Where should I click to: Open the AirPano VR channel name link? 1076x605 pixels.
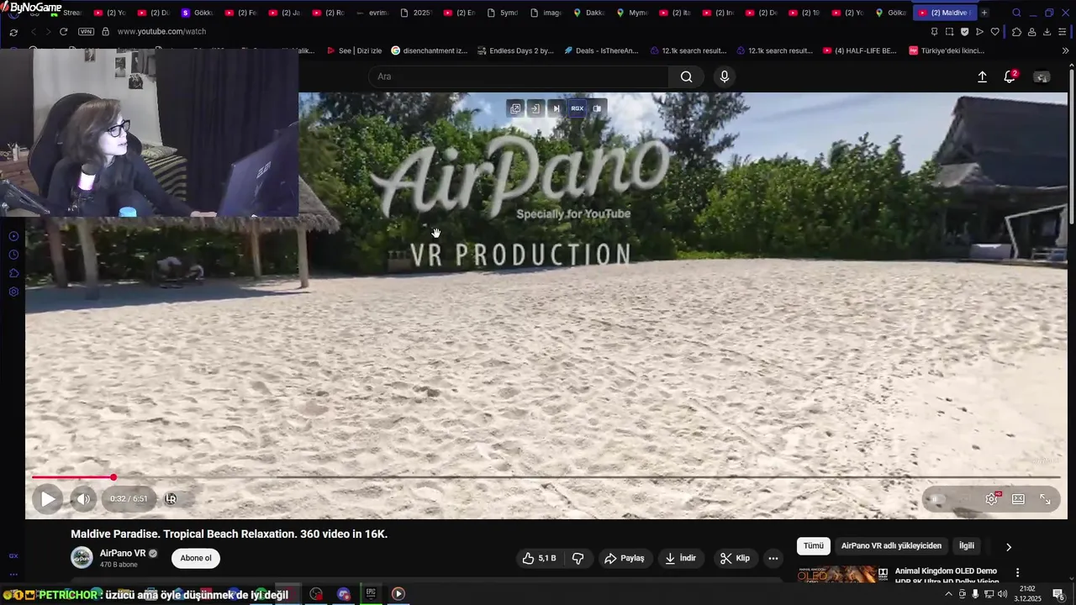[x=123, y=553]
